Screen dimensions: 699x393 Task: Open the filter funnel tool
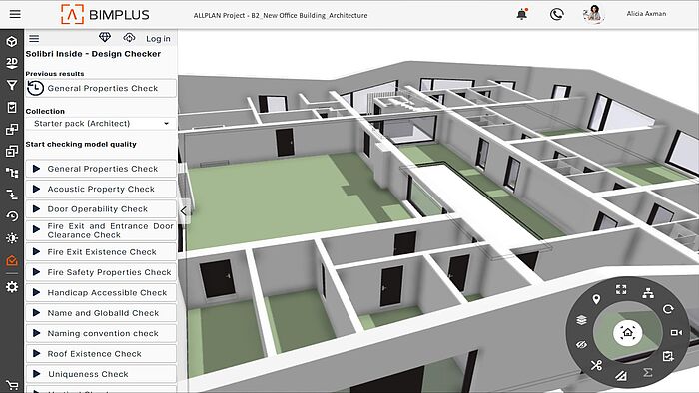[x=12, y=85]
